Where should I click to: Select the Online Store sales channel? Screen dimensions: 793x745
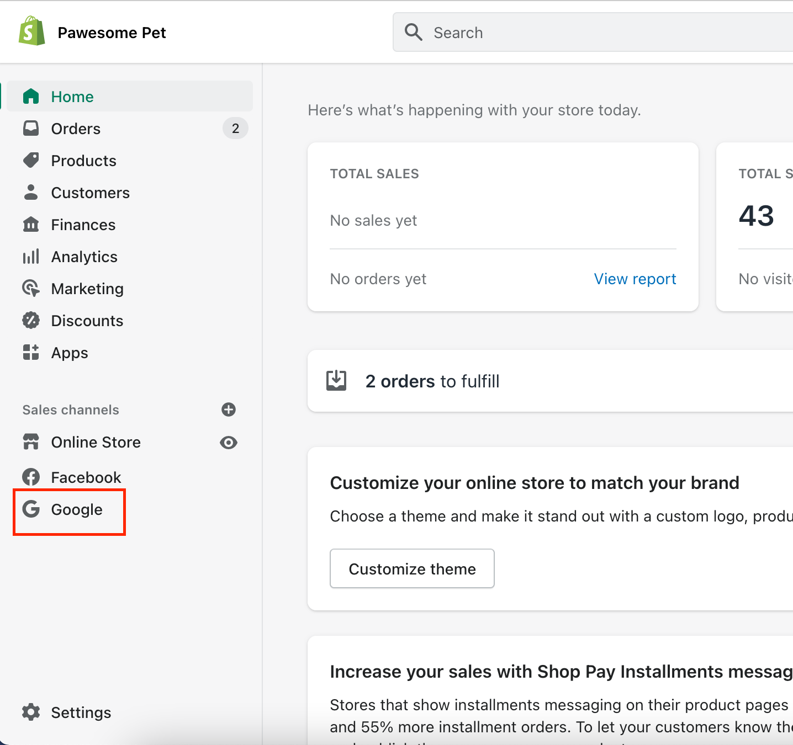[x=96, y=442]
